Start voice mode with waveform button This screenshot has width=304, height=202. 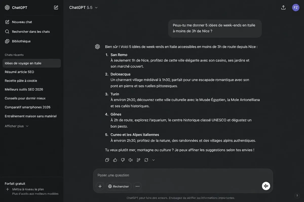point(266,186)
